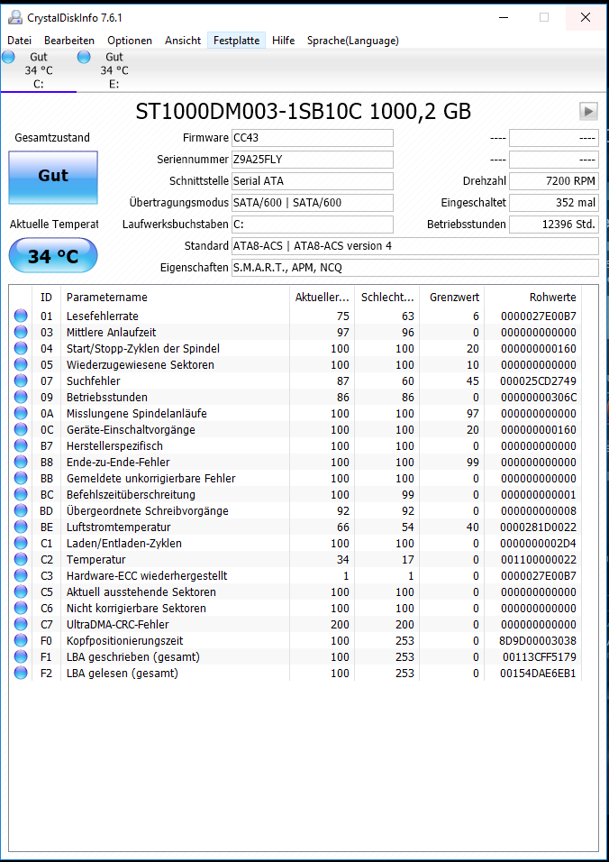Click the Eingeschaltet field 352 mal
The height and width of the screenshot is (862, 609).
pyautogui.click(x=554, y=203)
